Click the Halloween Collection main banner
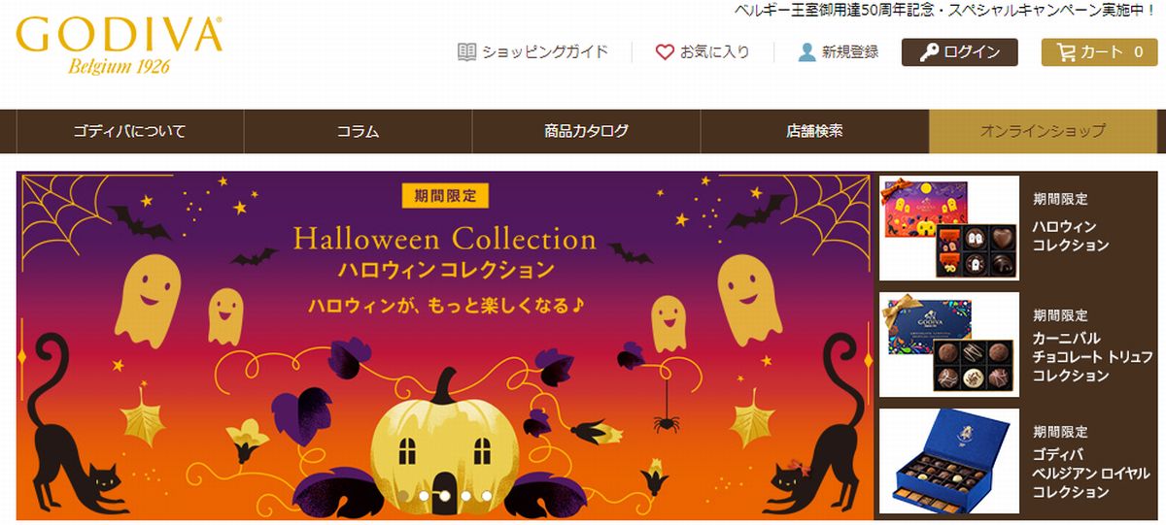Image resolution: width=1166 pixels, height=525 pixels. pos(445,345)
